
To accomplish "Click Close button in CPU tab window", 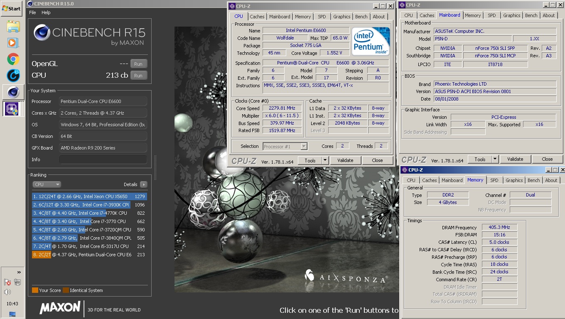I will (x=378, y=160).
